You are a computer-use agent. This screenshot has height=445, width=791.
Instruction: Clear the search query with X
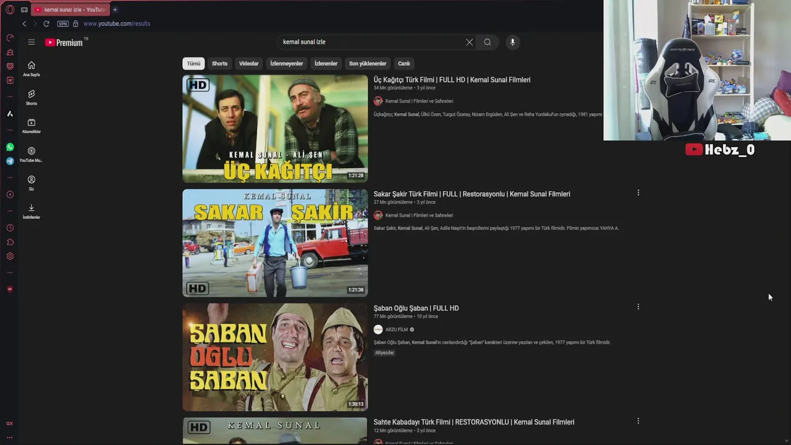(470, 42)
